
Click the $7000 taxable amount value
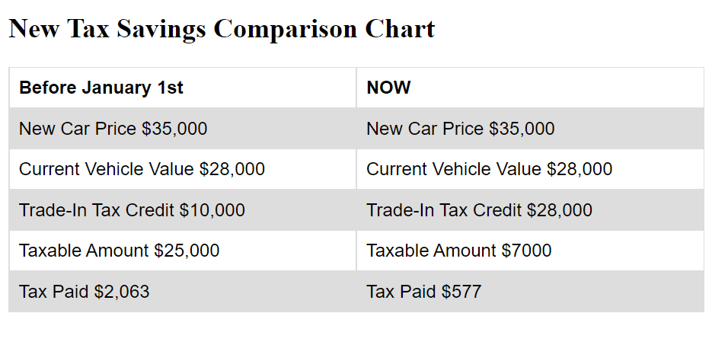[x=527, y=251]
